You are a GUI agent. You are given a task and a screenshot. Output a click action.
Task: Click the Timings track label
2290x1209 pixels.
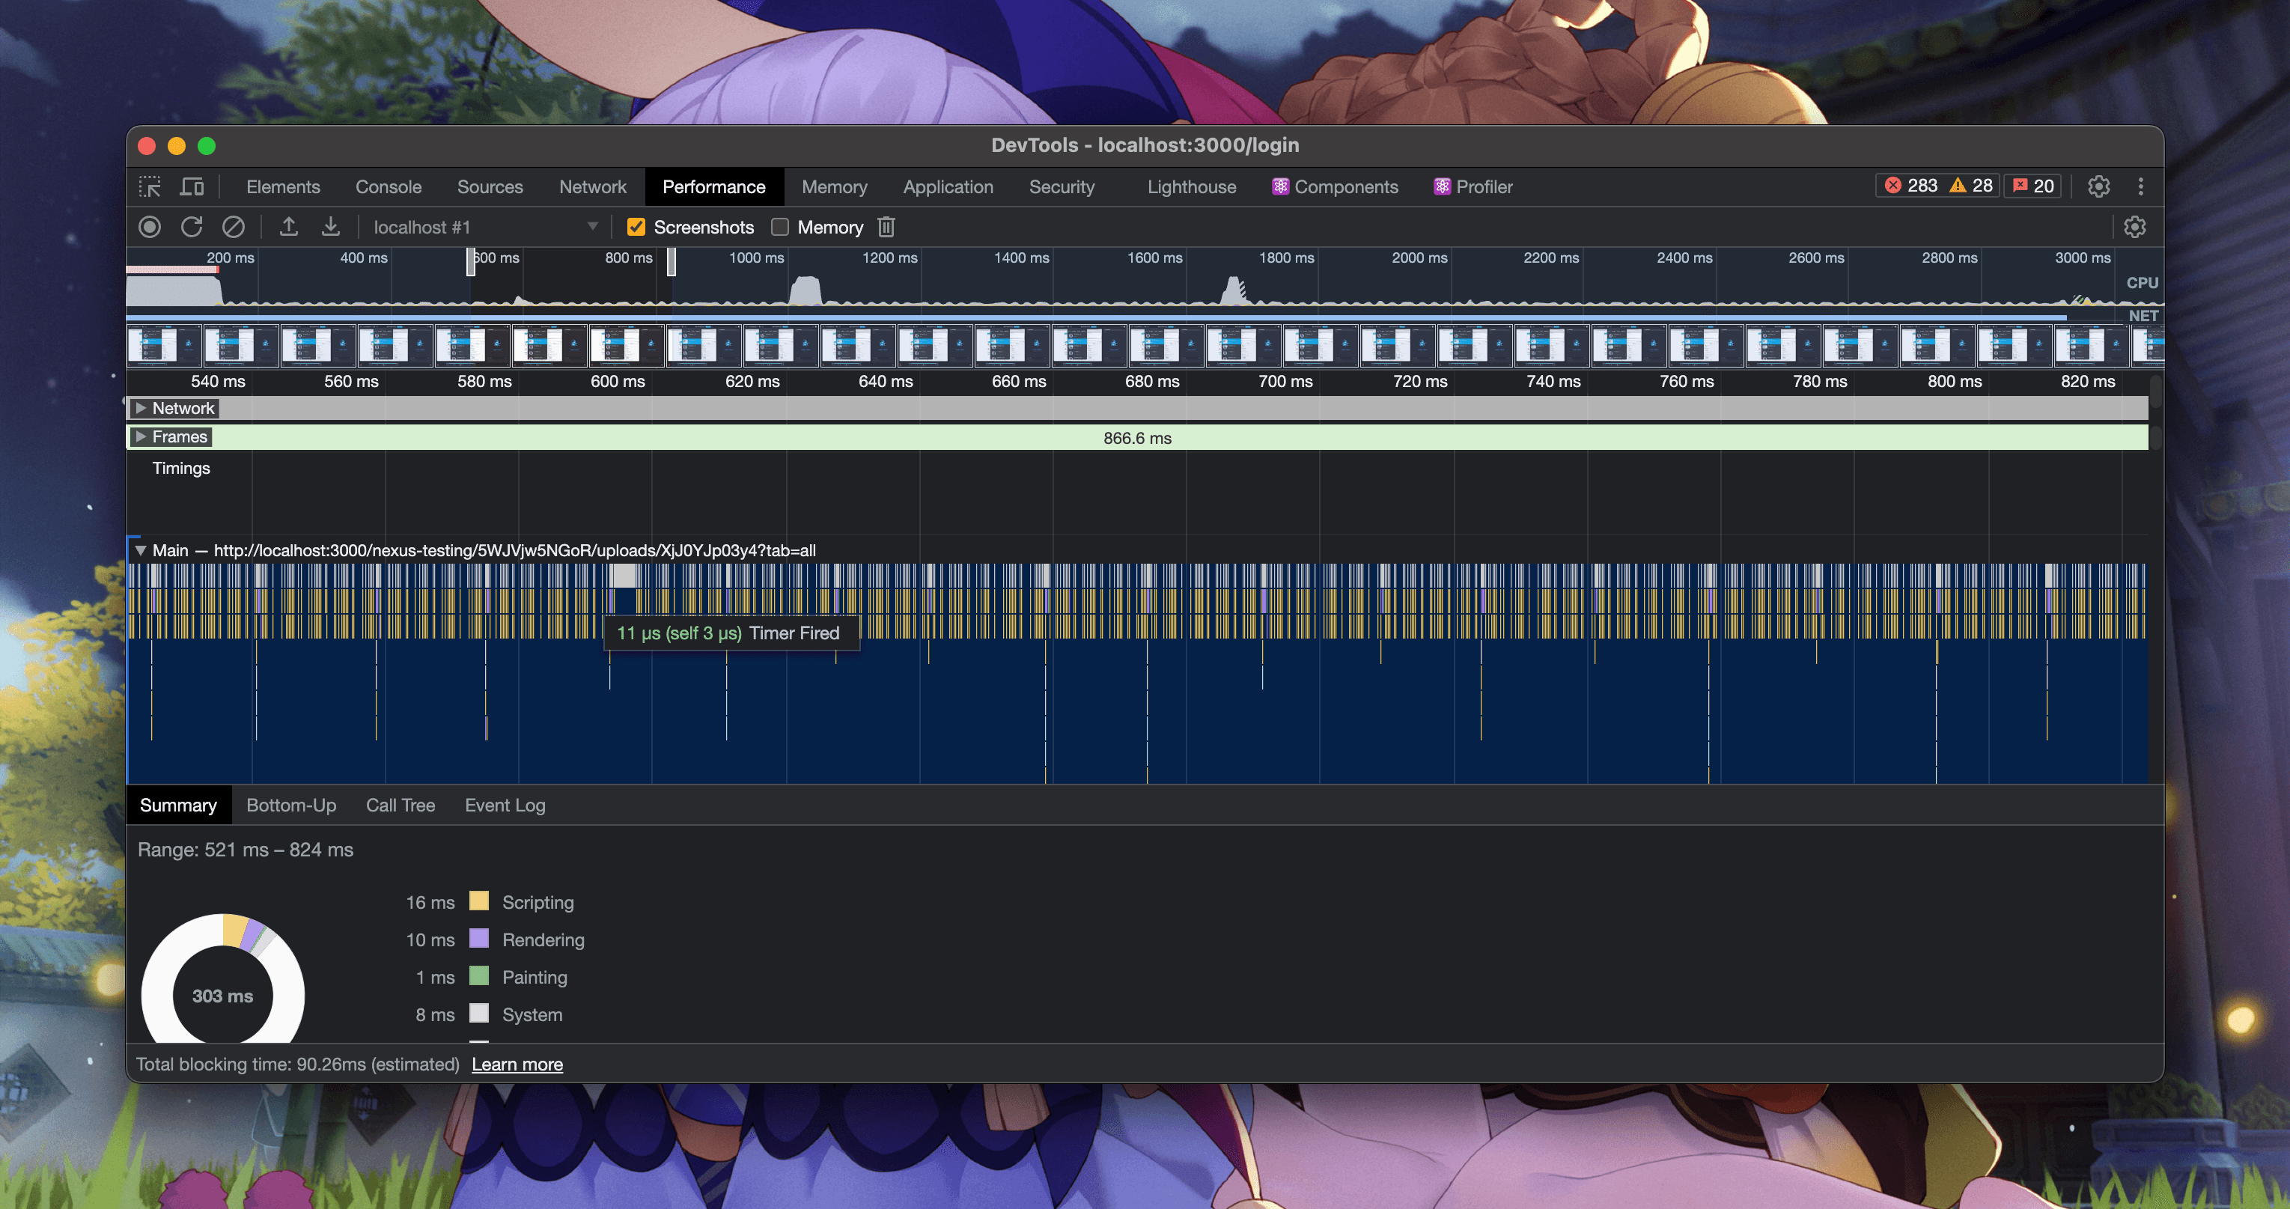(x=180, y=468)
